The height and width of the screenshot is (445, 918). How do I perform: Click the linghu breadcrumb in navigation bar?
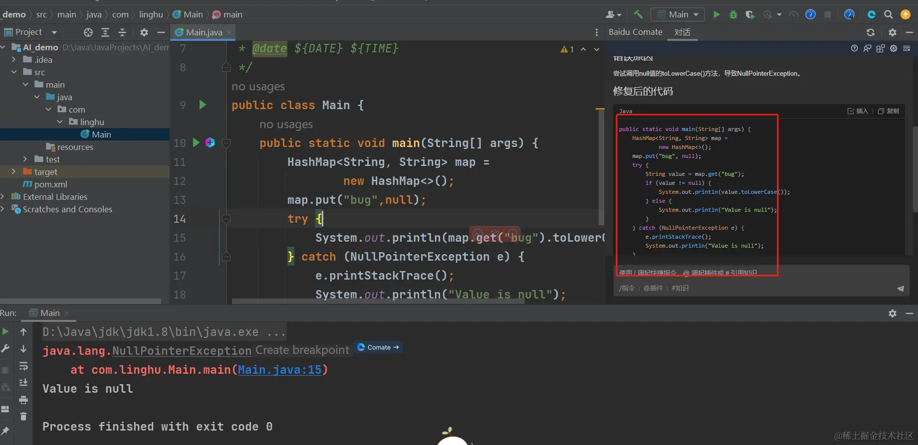[151, 14]
